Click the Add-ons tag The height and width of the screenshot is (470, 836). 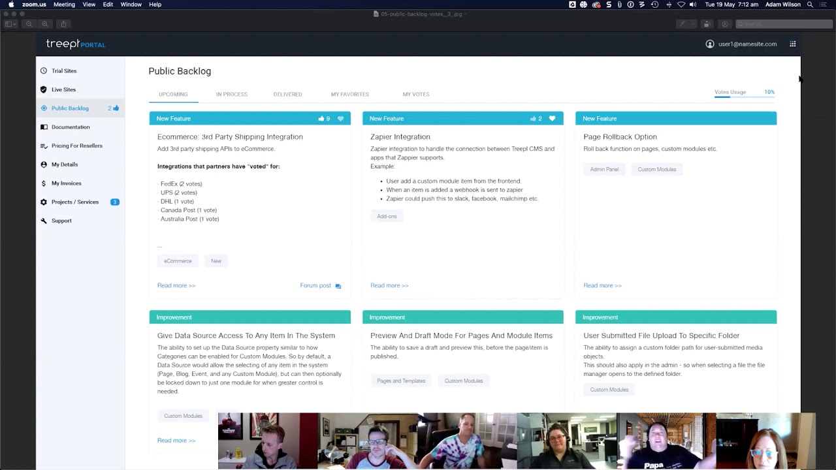click(387, 216)
